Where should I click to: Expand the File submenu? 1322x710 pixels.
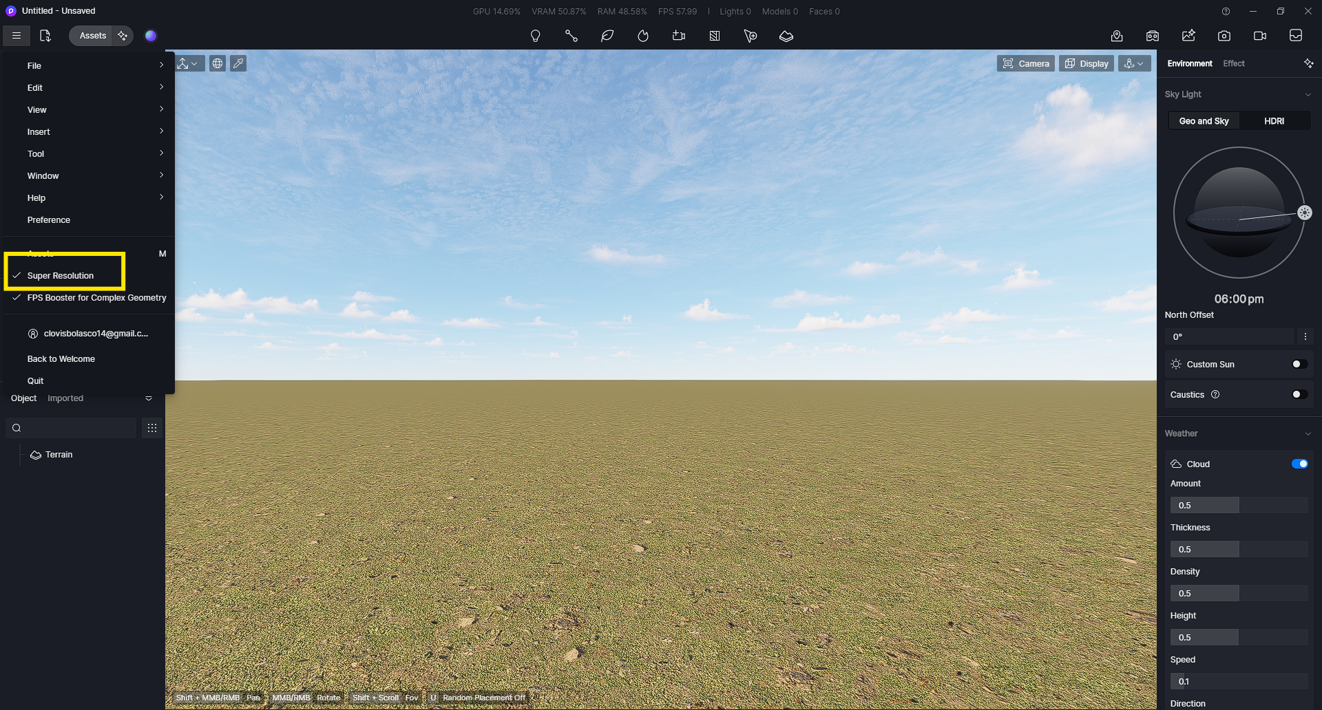(89, 65)
